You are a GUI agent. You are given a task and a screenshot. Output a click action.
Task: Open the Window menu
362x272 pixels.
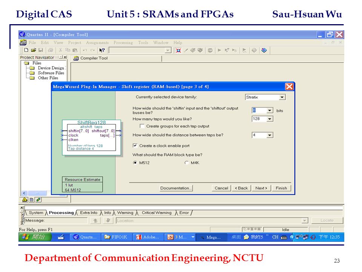(161, 43)
